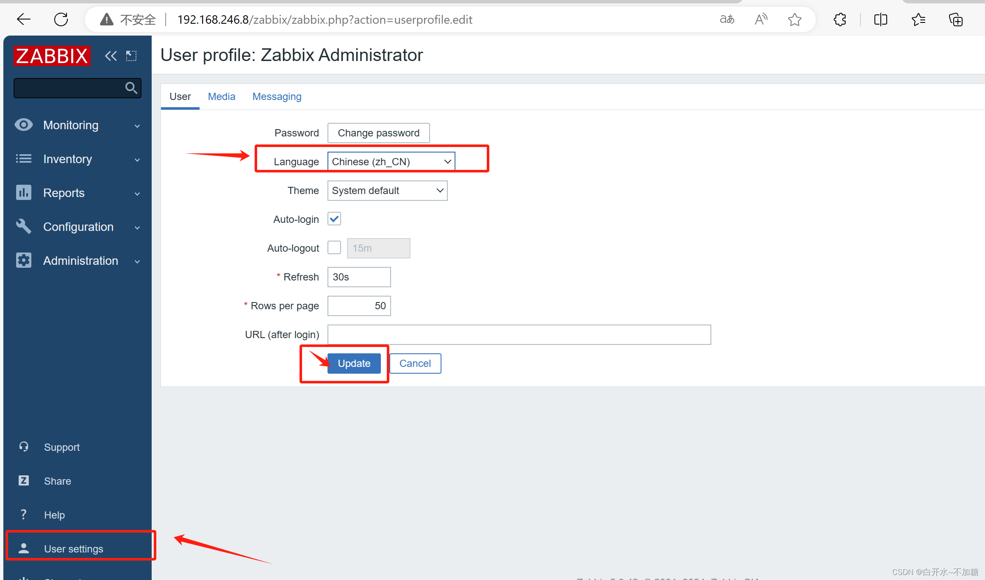985x580 pixels.
Task: Click the Support headset icon
Action: (x=24, y=447)
